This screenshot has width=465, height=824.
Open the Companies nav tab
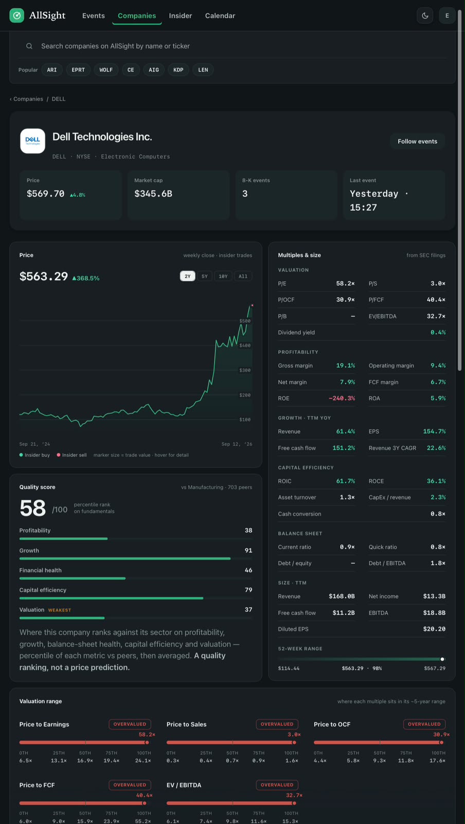click(x=137, y=15)
